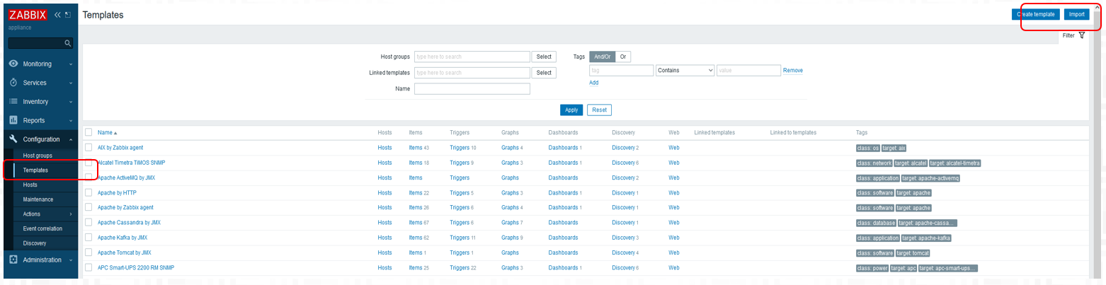Click in the Linked templates search field
Viewport: 1106px width, 285px height.
click(472, 73)
